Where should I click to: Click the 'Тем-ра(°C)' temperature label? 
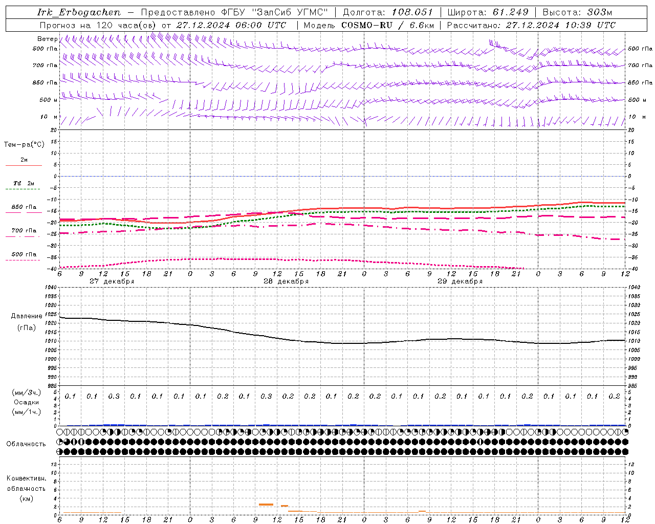(x=24, y=145)
